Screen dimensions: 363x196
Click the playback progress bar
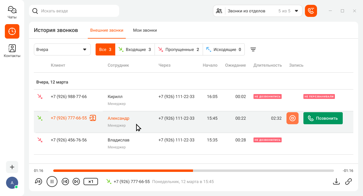[x=194, y=171]
